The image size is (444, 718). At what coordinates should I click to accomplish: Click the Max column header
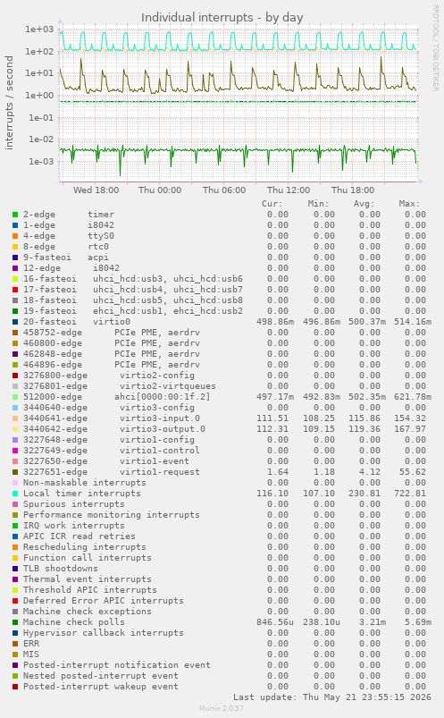[409, 204]
